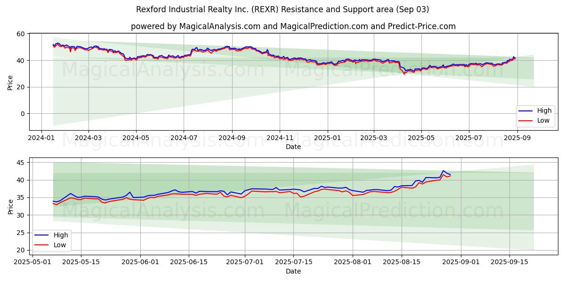The width and height of the screenshot is (565, 282).
Task: Click the '2024-01' x-axis label
Action: (41, 138)
